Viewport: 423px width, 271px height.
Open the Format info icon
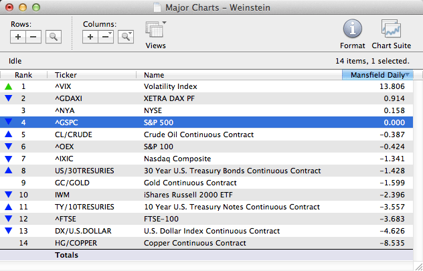pyautogui.click(x=353, y=29)
